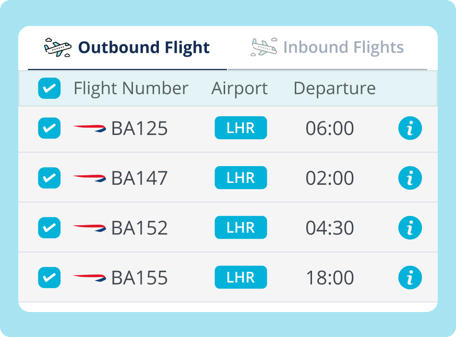Screen dimensions: 456x337
Task: Toggle the select-all checkbox in the header row
Action: [x=49, y=88]
